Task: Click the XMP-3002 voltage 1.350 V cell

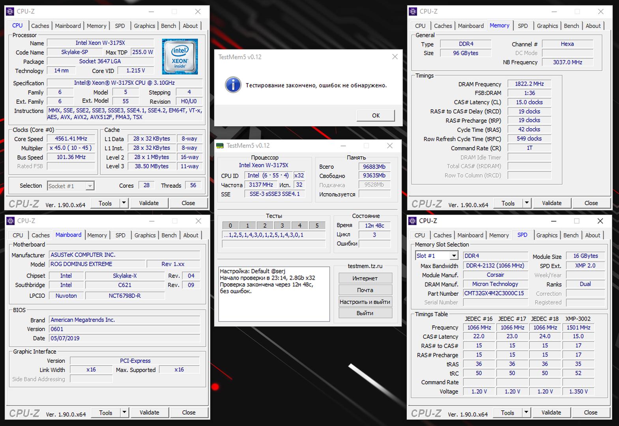Action: point(578,392)
